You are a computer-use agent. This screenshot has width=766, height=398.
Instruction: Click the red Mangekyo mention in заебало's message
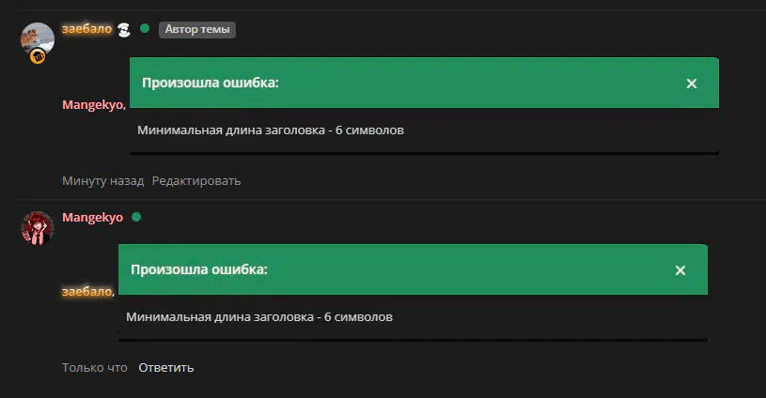(x=94, y=105)
